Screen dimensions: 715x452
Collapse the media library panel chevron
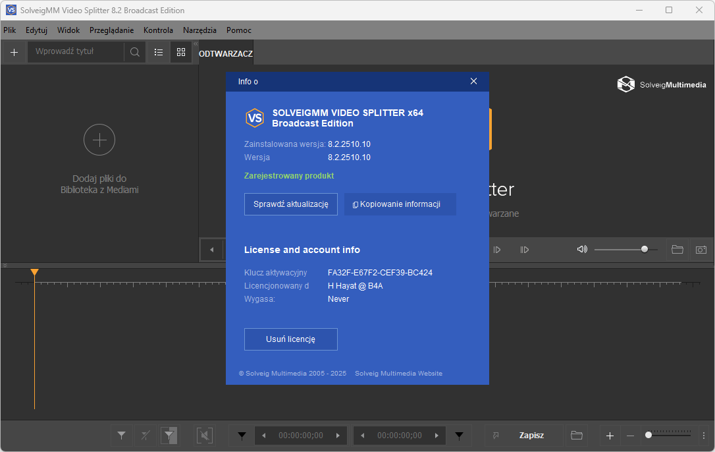(x=196, y=44)
